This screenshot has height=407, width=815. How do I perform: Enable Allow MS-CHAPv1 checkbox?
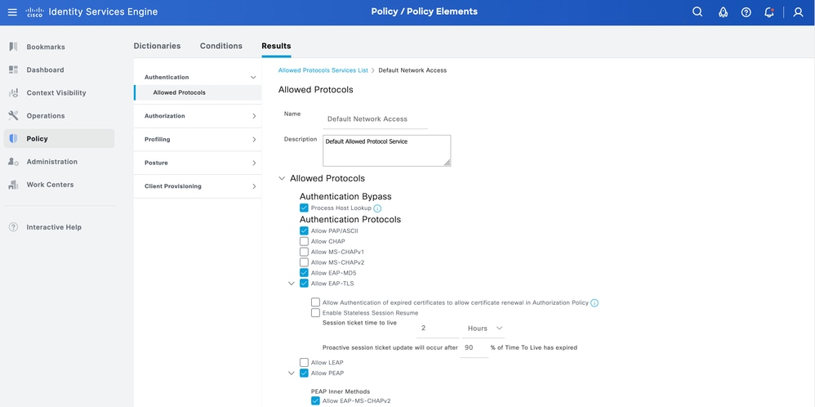(x=304, y=252)
